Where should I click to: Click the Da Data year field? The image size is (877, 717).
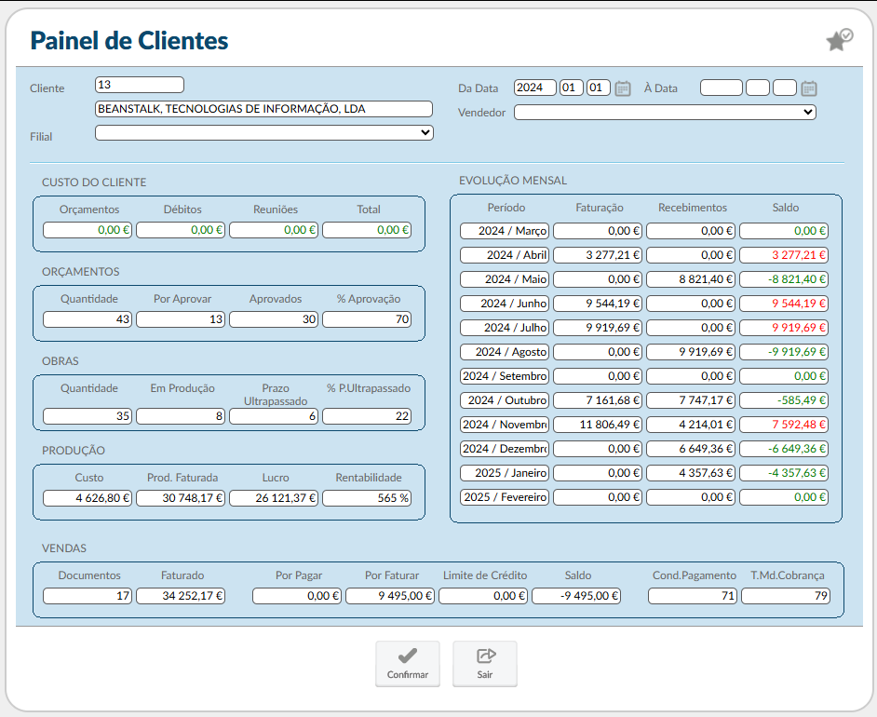coord(534,88)
